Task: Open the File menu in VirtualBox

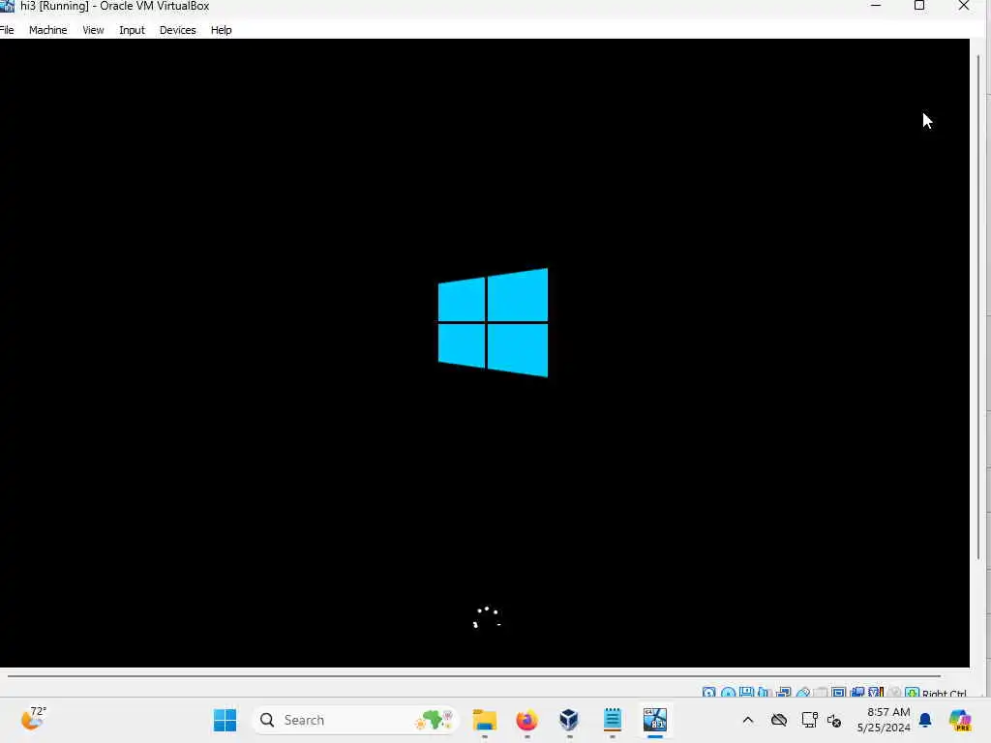Action: [x=7, y=30]
